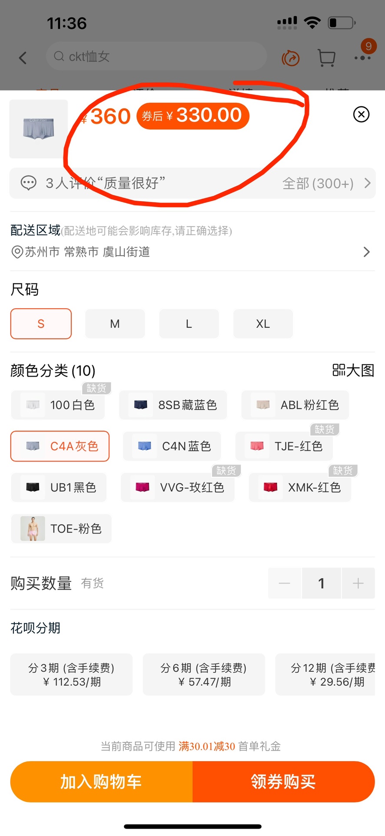Tap the share arrow icon
Image resolution: width=385 pixels, height=836 pixels.
291,58
